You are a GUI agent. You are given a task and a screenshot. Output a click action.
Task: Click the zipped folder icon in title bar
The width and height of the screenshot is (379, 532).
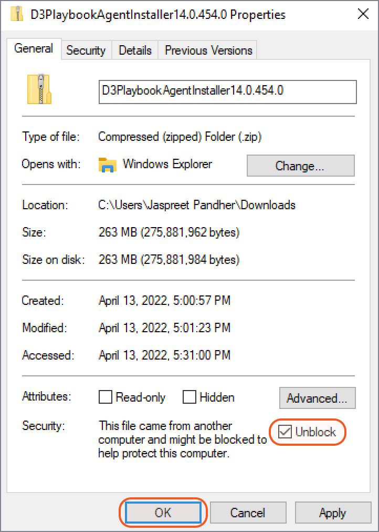pos(18,14)
